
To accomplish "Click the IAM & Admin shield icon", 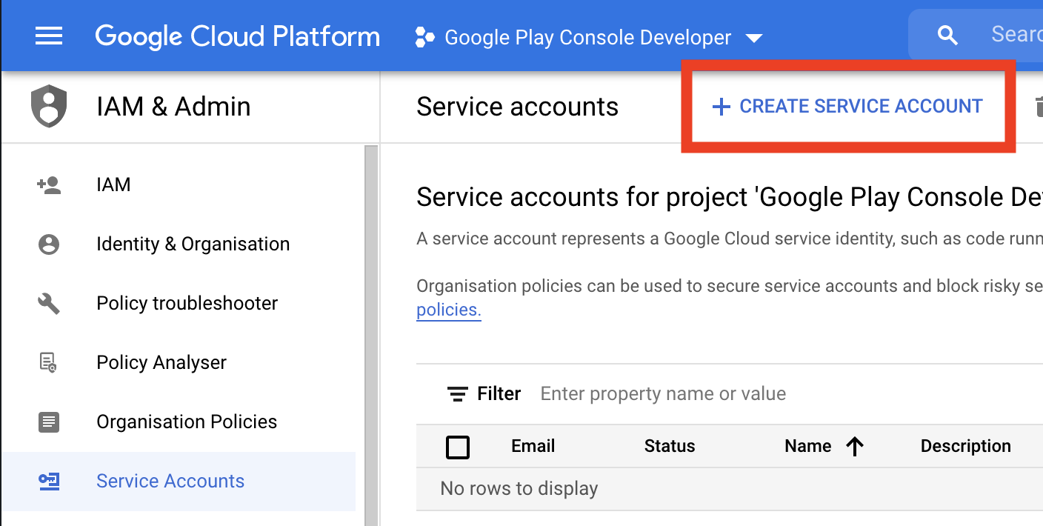I will 47,106.
